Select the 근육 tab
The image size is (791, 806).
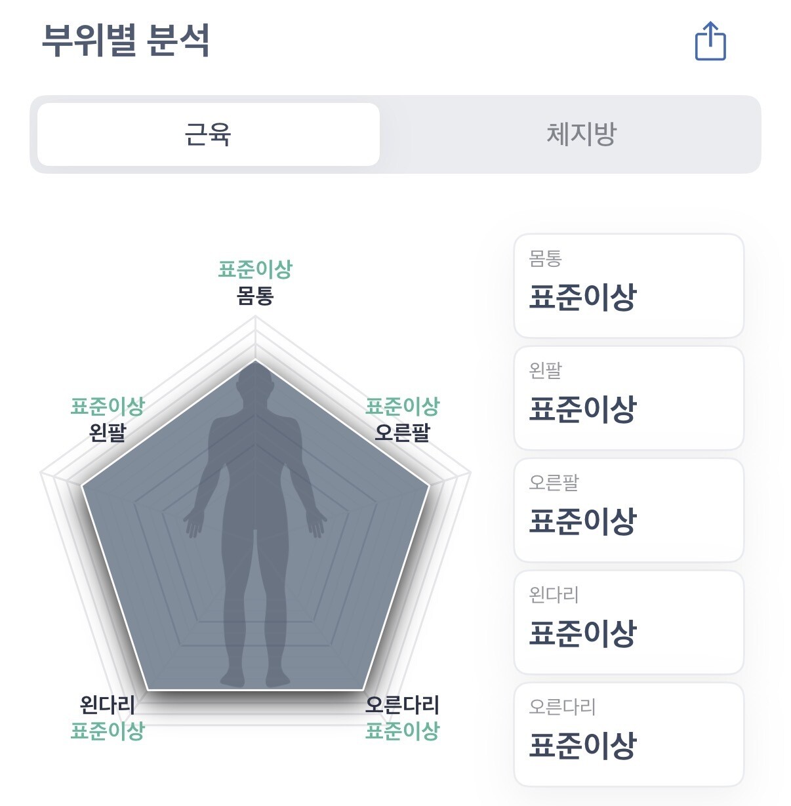[x=209, y=134]
